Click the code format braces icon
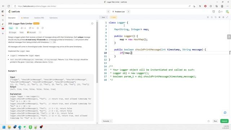This screenshot has width=231, height=130. pyautogui.click(x=212, y=17)
